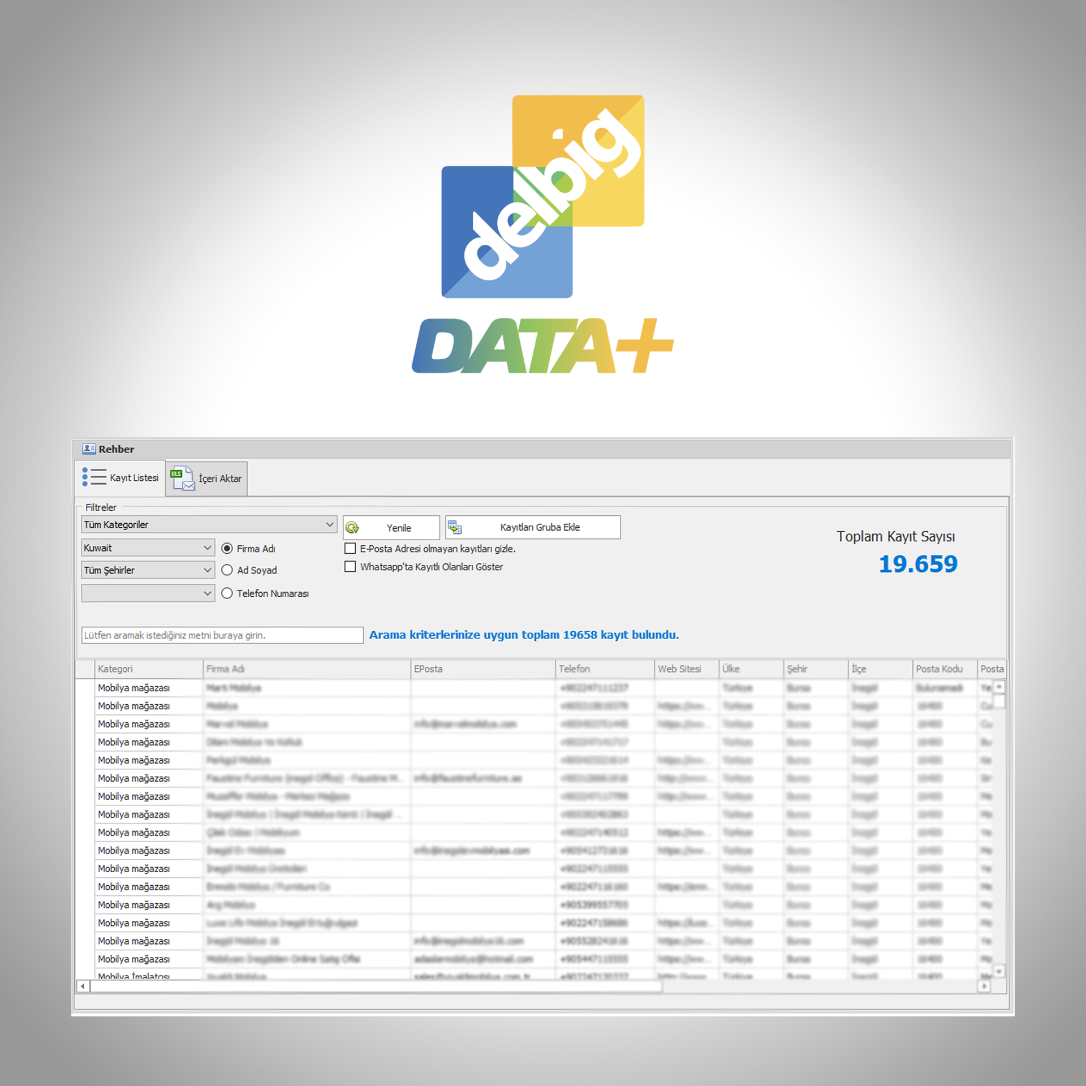Open the Kayıt Listesi tab
The width and height of the screenshot is (1086, 1086).
coord(120,478)
